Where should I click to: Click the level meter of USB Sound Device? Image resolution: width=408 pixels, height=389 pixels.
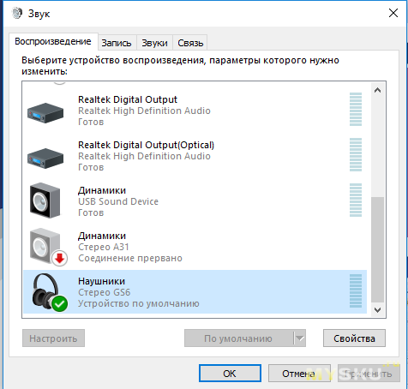pyautogui.click(x=356, y=200)
